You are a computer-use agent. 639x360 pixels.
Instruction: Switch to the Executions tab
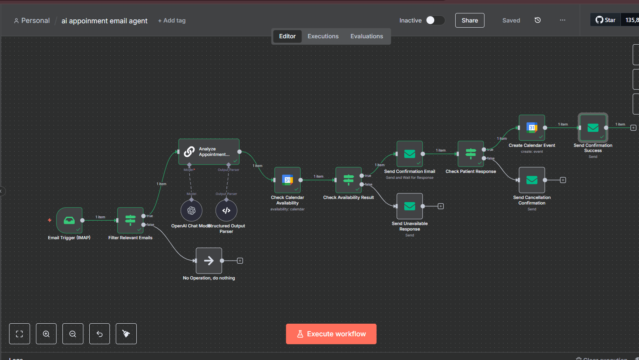(x=323, y=36)
